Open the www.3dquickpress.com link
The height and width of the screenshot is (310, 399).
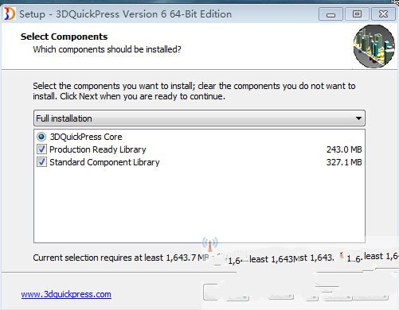[x=66, y=294]
